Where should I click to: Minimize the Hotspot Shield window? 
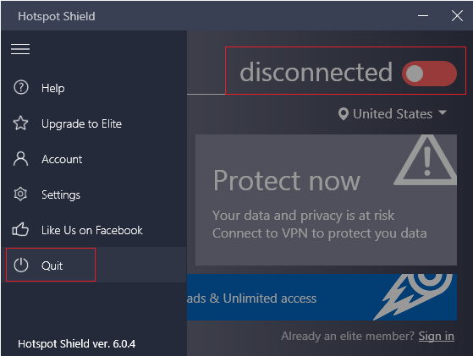[423, 16]
